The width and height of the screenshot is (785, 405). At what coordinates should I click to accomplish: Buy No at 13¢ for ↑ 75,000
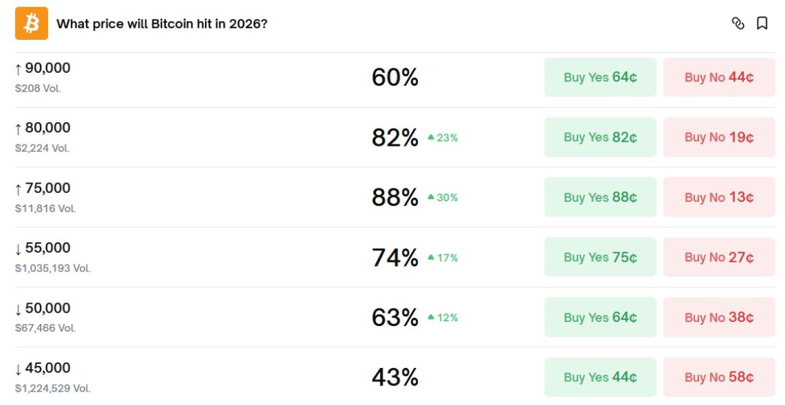pos(719,197)
